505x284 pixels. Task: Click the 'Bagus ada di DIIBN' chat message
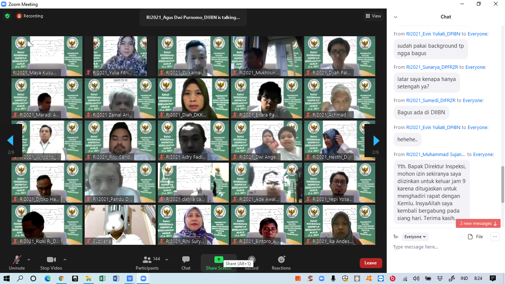pyautogui.click(x=421, y=112)
